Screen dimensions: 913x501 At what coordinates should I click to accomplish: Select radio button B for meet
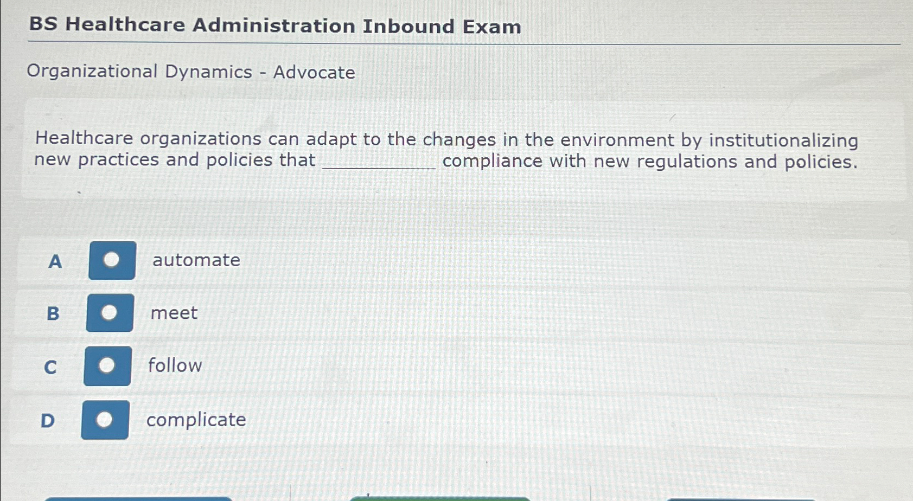point(111,313)
